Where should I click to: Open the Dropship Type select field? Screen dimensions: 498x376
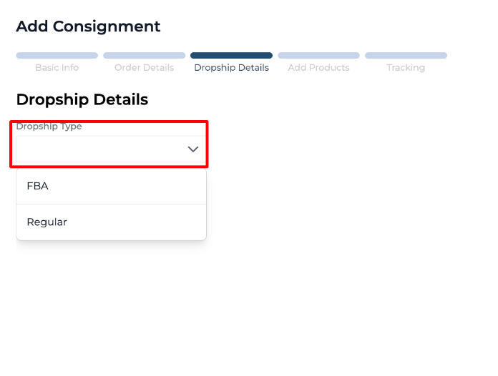(109, 149)
